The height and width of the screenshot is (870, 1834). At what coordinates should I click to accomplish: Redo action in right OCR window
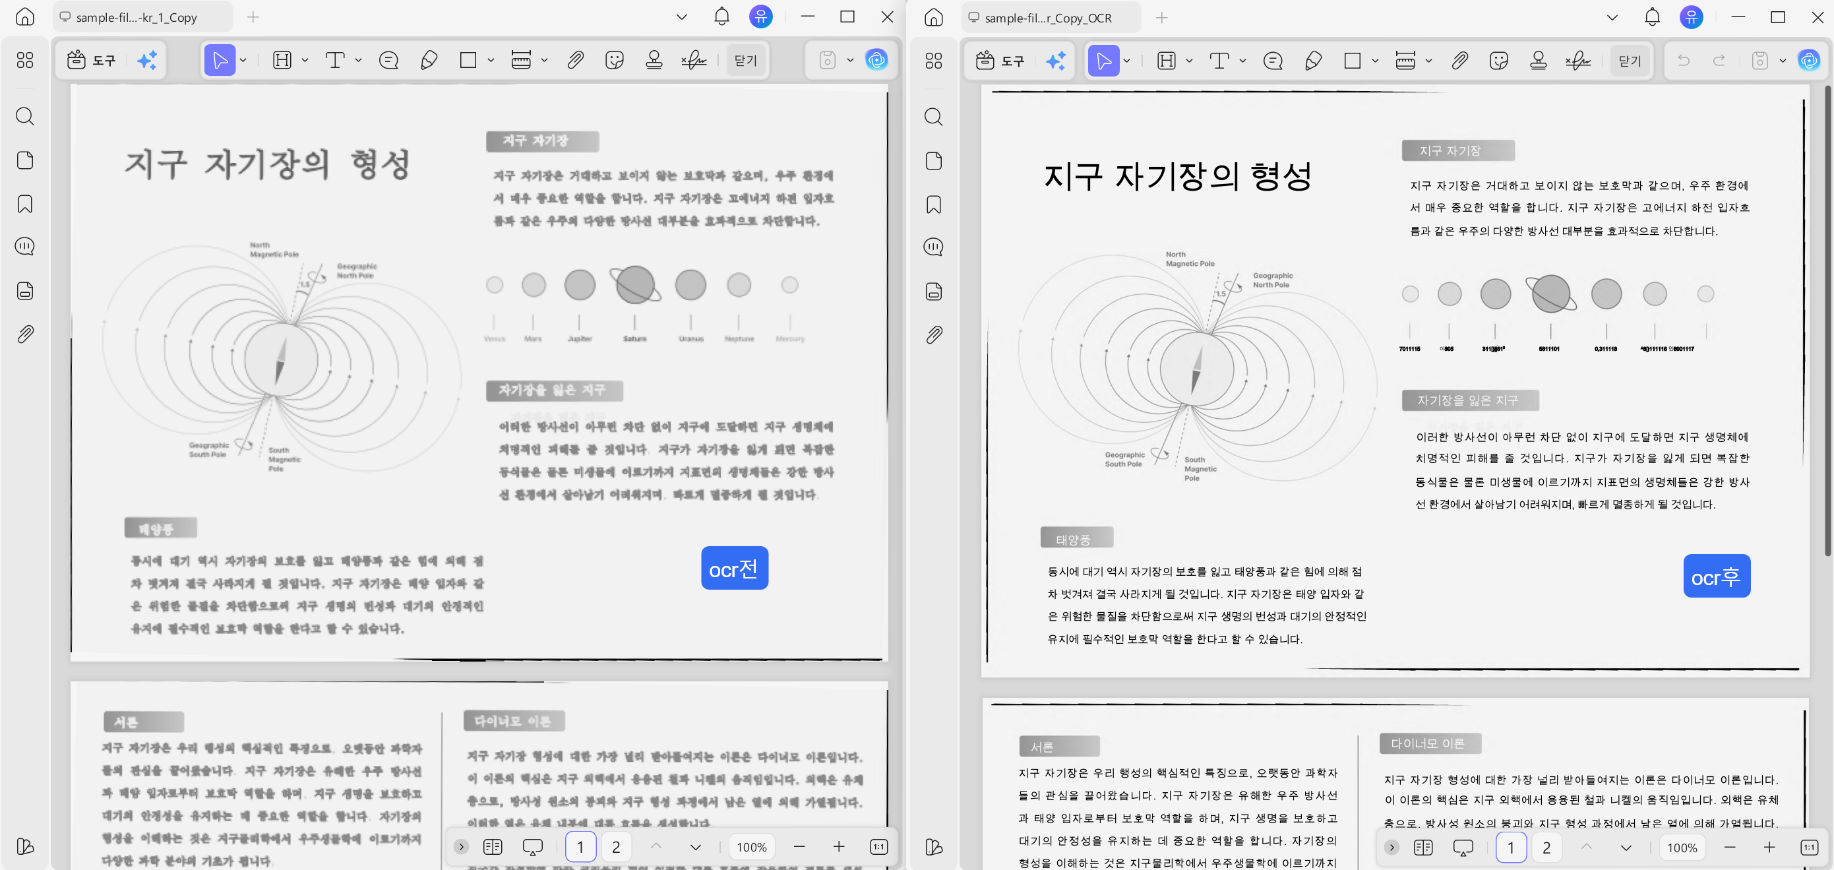coord(1719,61)
